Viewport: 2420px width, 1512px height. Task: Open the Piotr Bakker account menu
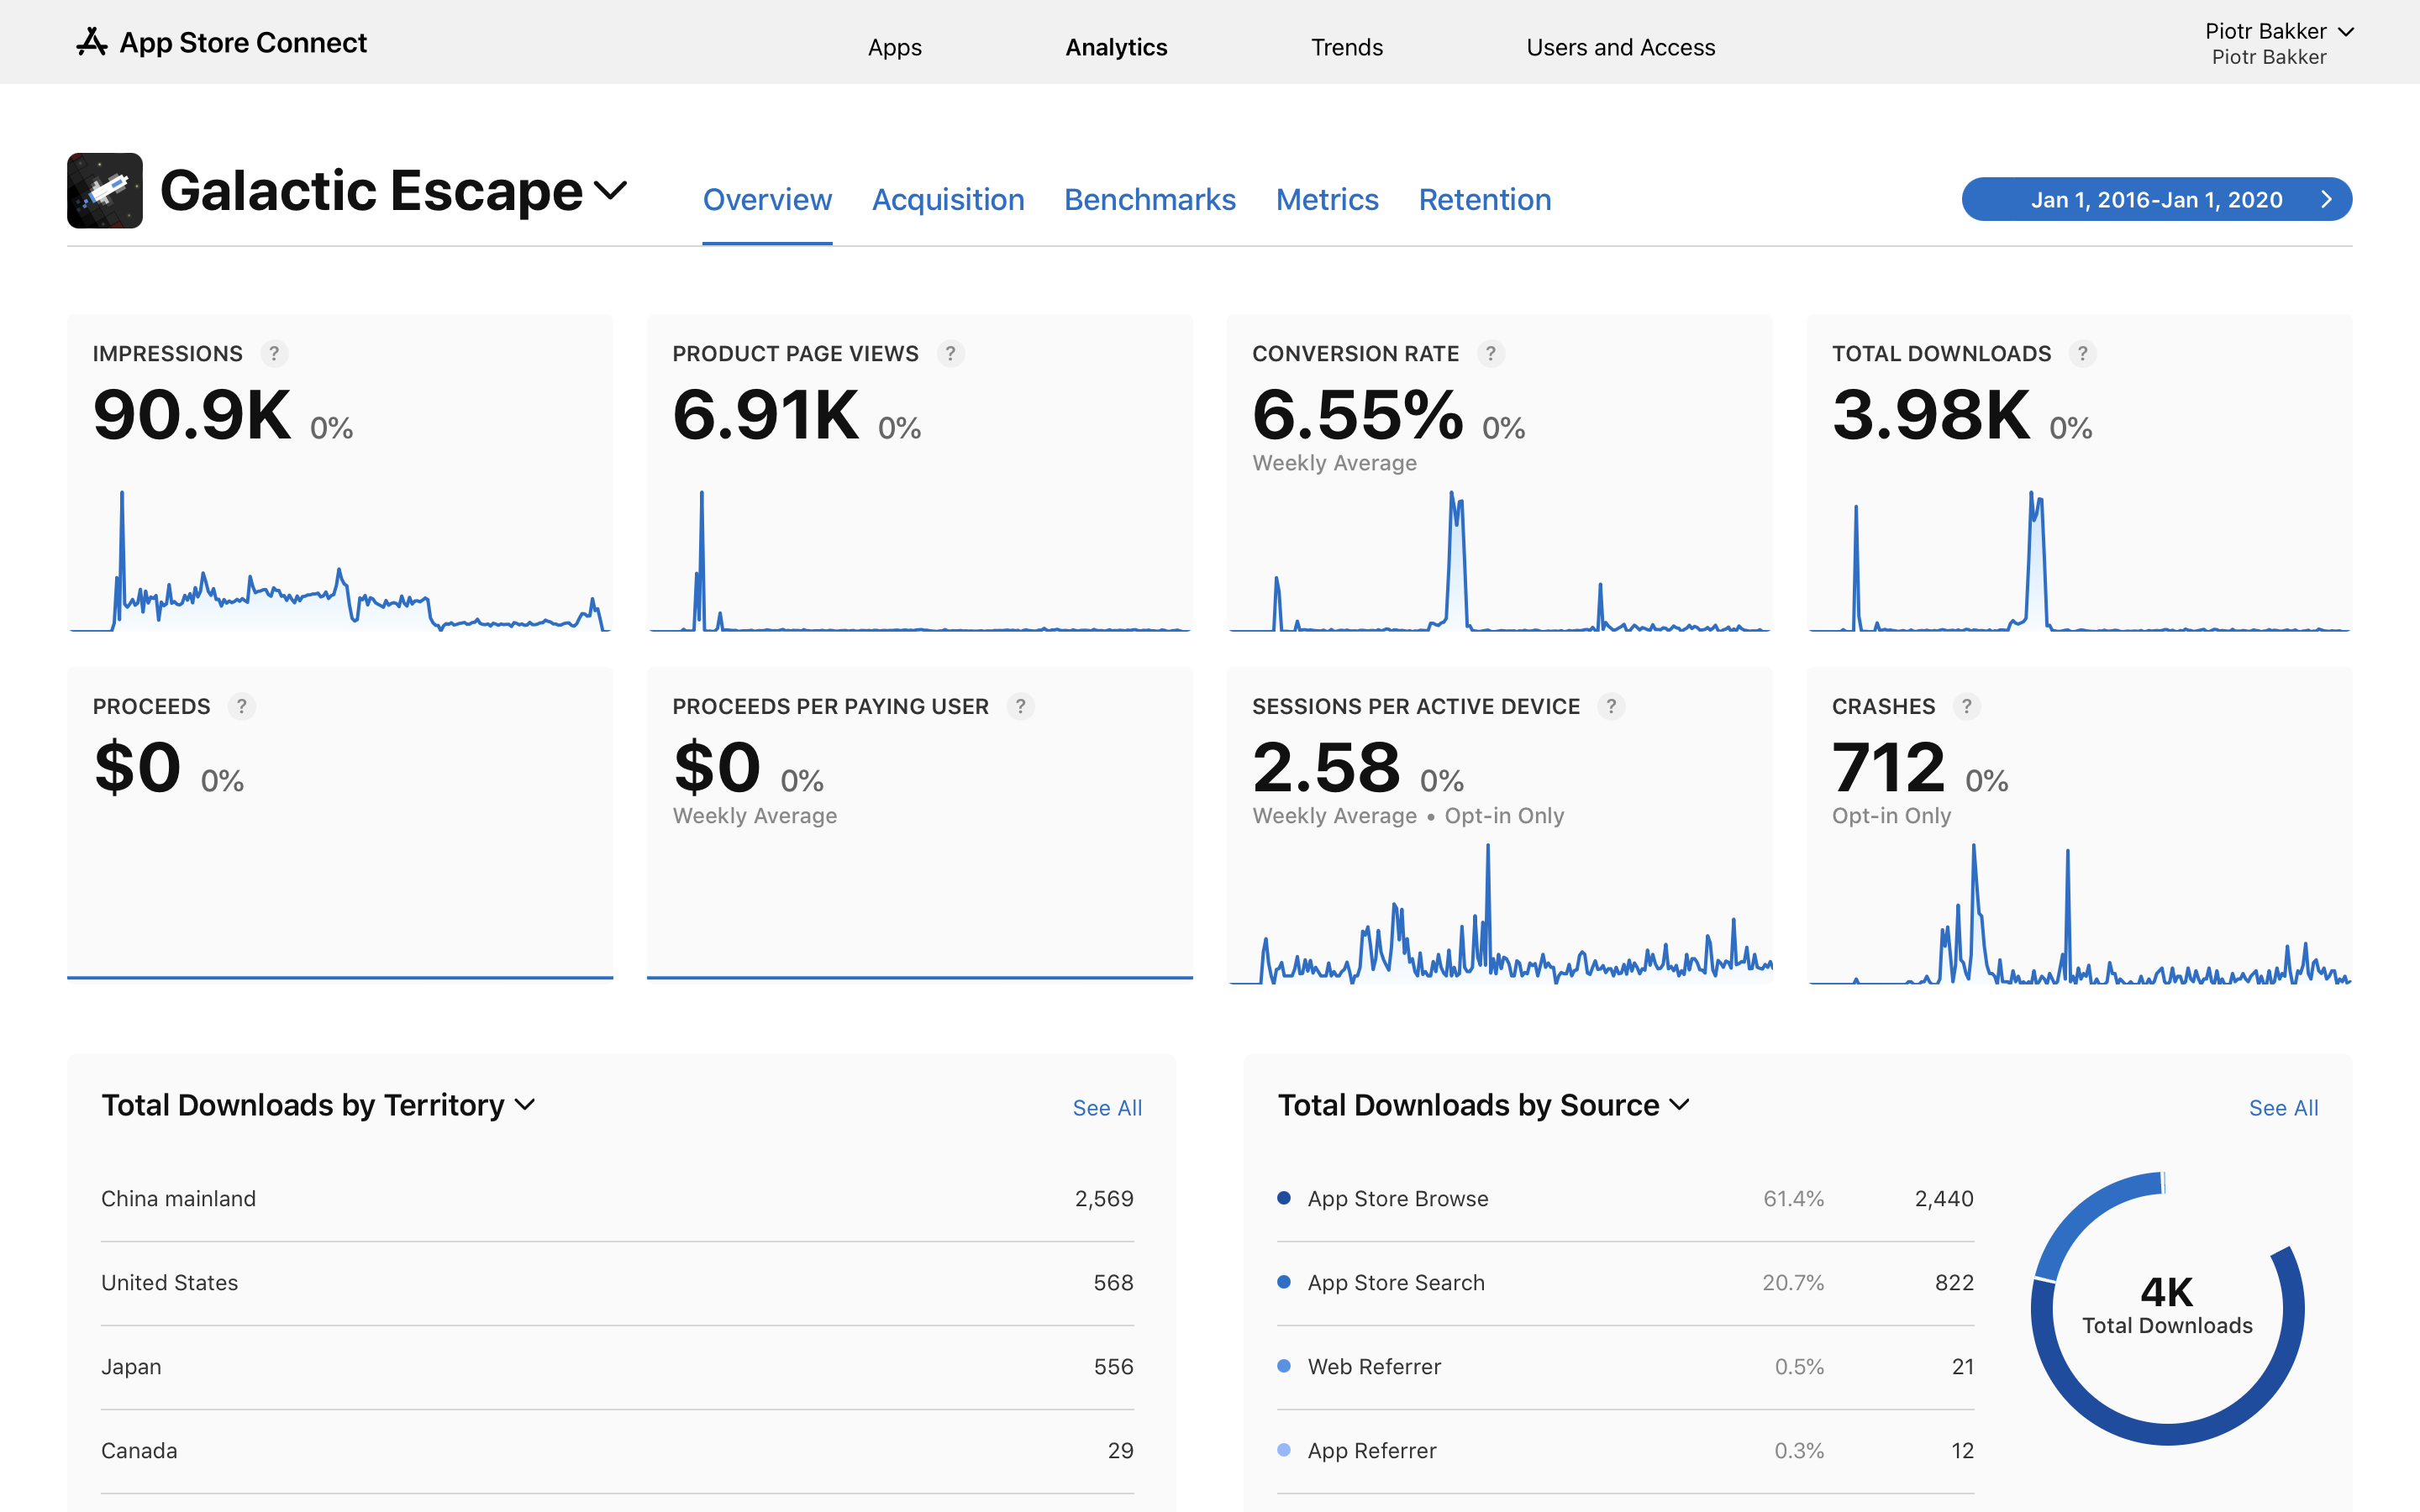pos(2279,43)
